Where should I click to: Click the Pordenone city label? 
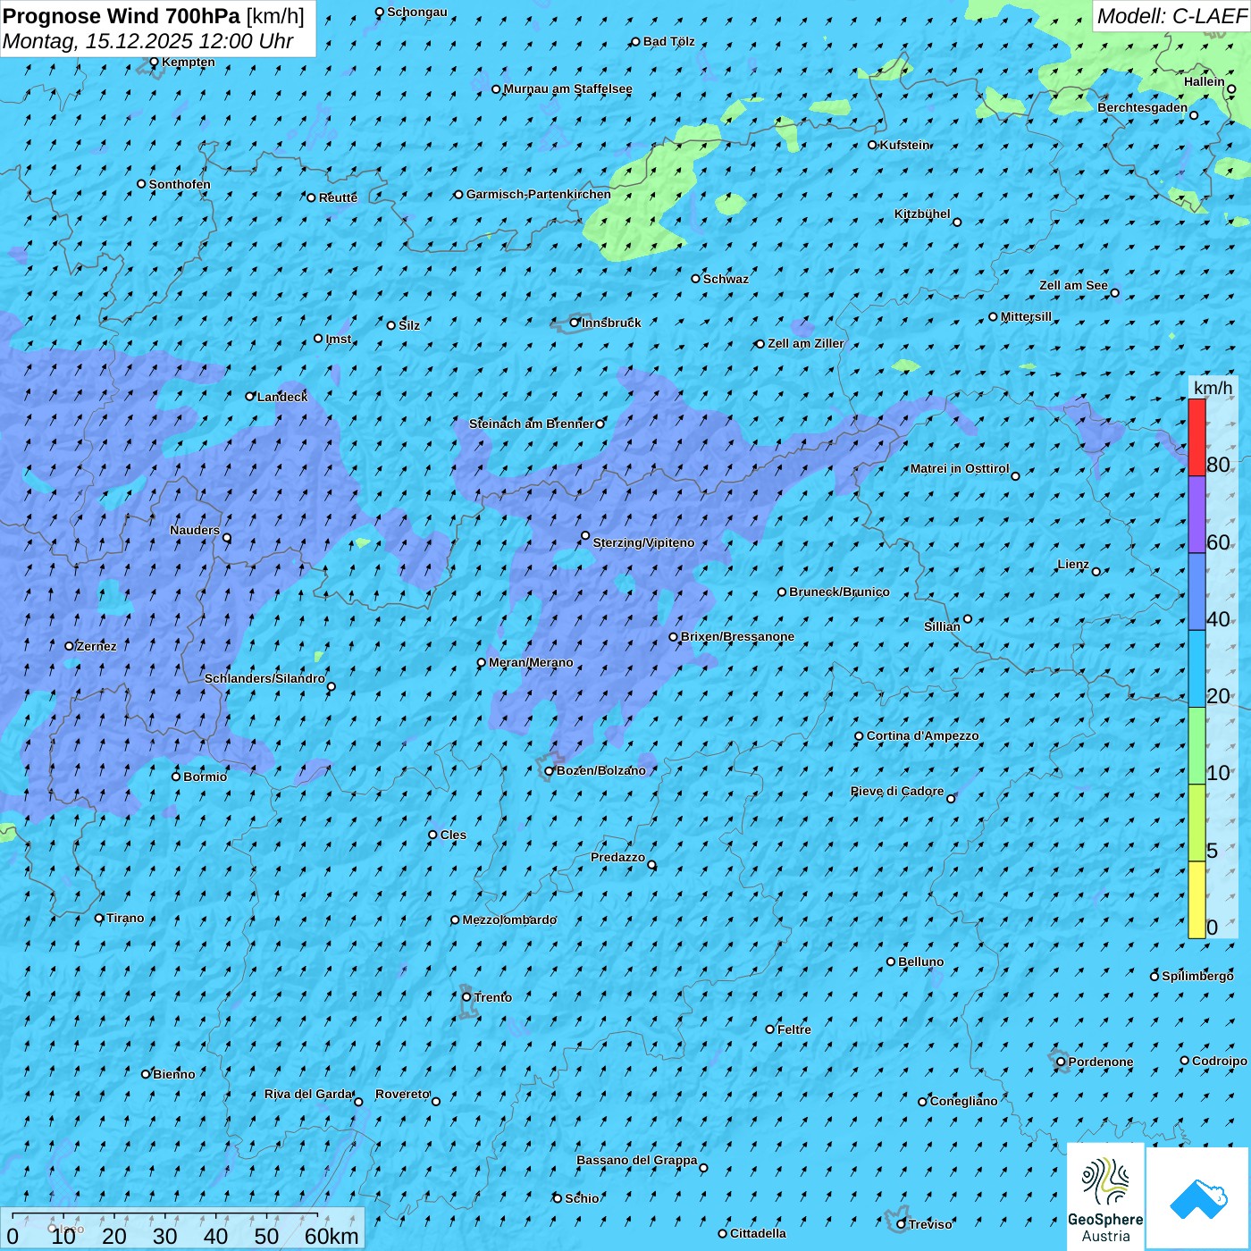point(1101,1062)
